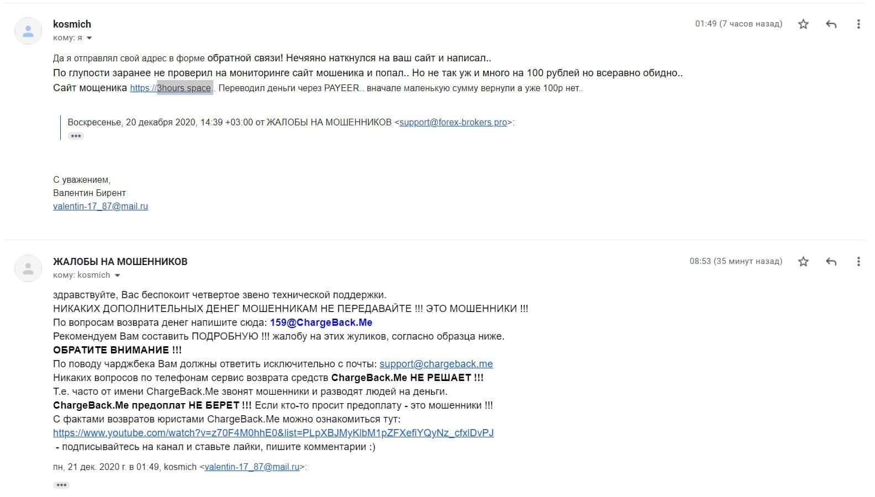Open the YouTube playlist link

point(274,433)
